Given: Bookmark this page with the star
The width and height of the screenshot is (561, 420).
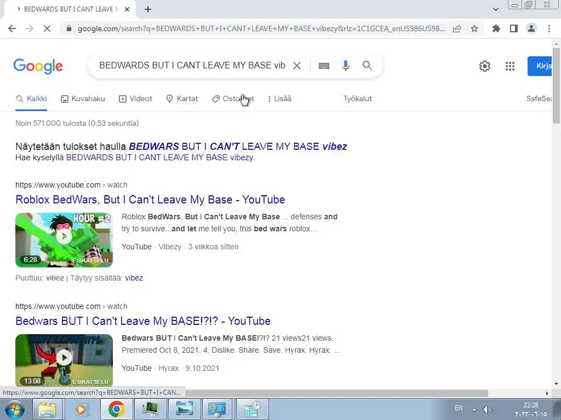Looking at the screenshot, I should point(474,28).
